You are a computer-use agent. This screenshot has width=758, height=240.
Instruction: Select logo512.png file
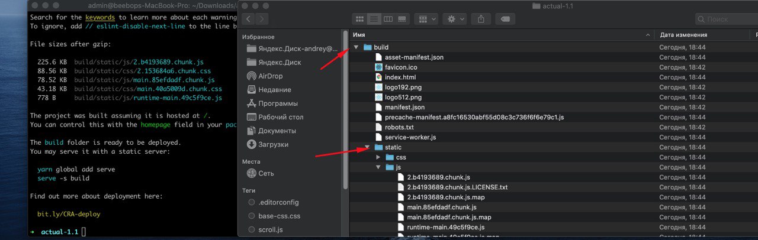click(403, 98)
